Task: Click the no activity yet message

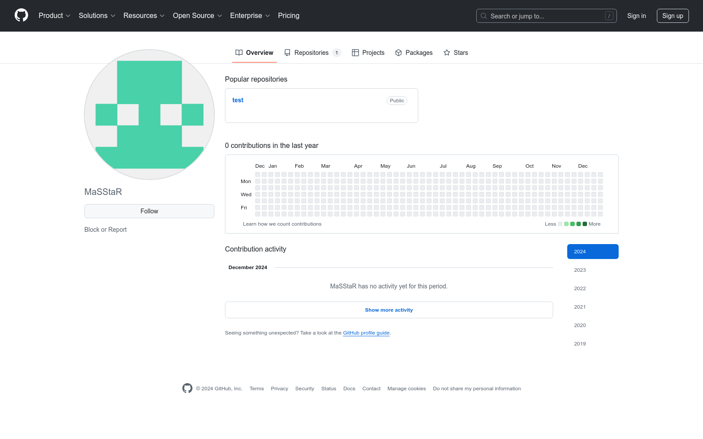Action: [389, 286]
